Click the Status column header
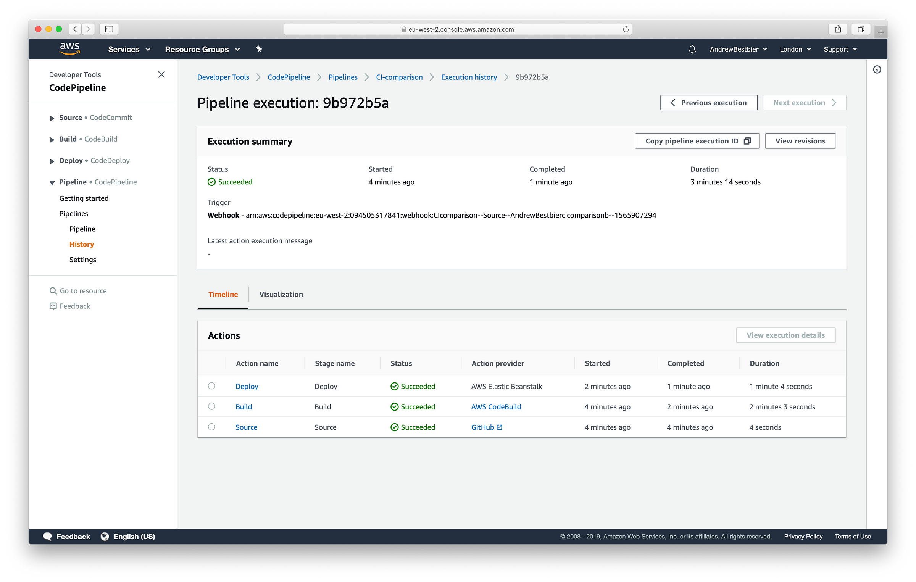The height and width of the screenshot is (582, 916). click(401, 363)
